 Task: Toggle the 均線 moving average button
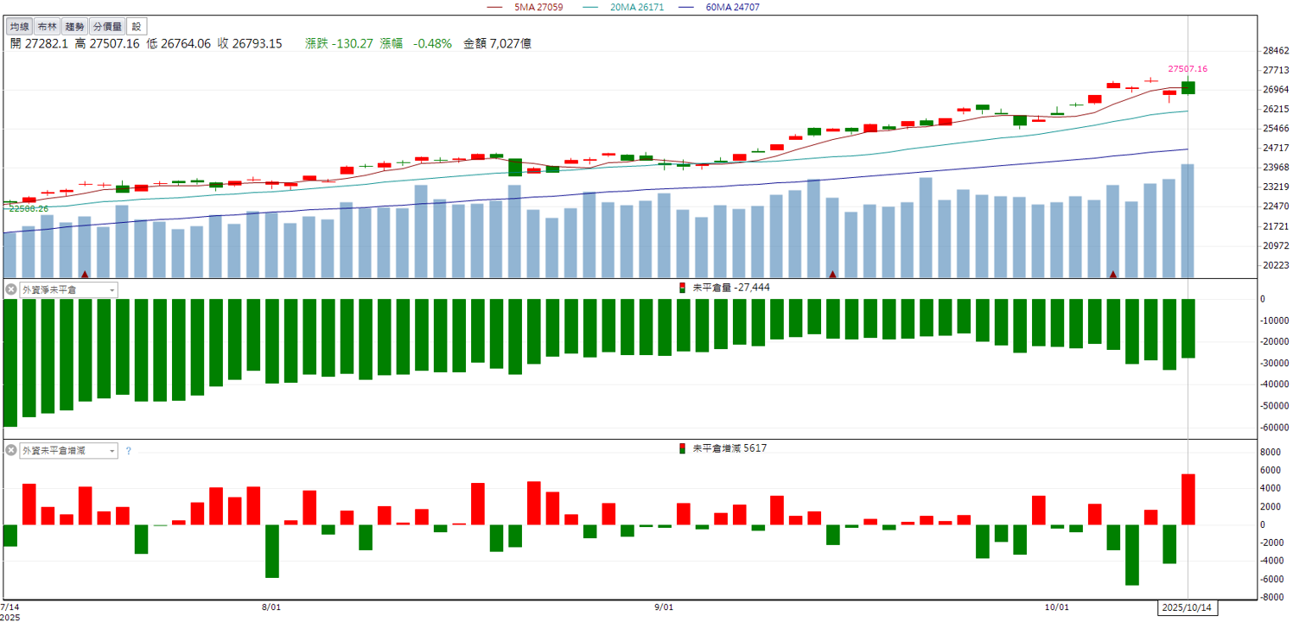(x=19, y=27)
